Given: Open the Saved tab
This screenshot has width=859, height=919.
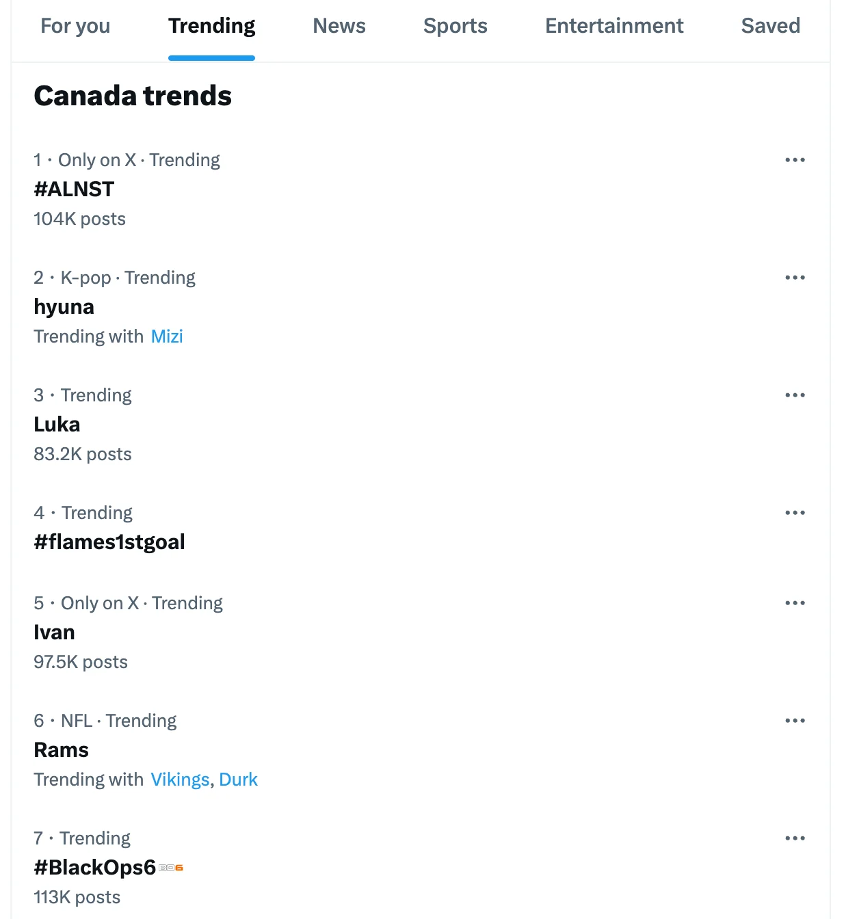Looking at the screenshot, I should (x=771, y=26).
